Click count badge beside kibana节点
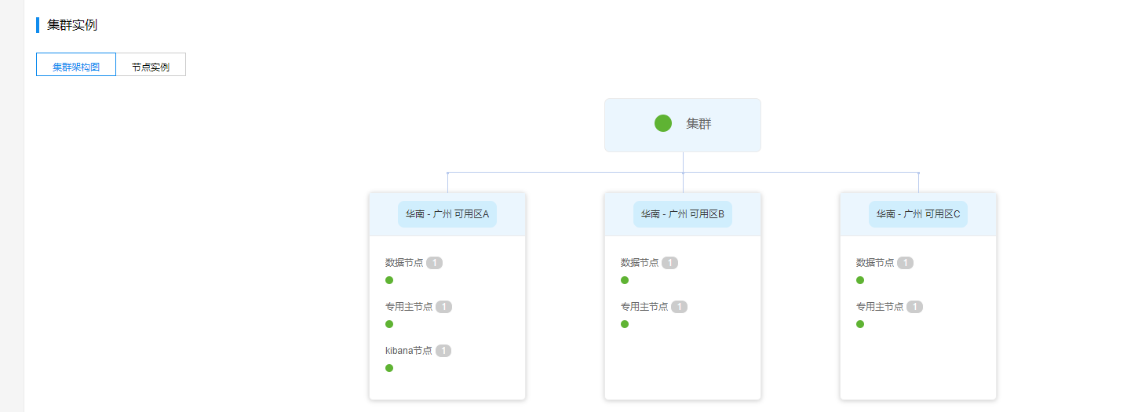The image size is (1138, 412). click(443, 351)
